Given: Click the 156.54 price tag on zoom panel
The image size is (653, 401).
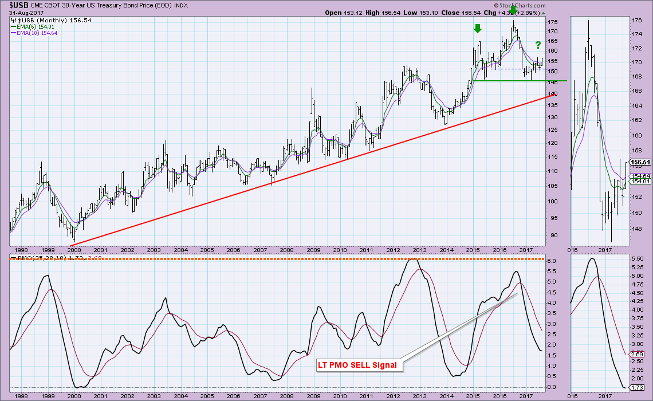Looking at the screenshot, I should pos(640,162).
